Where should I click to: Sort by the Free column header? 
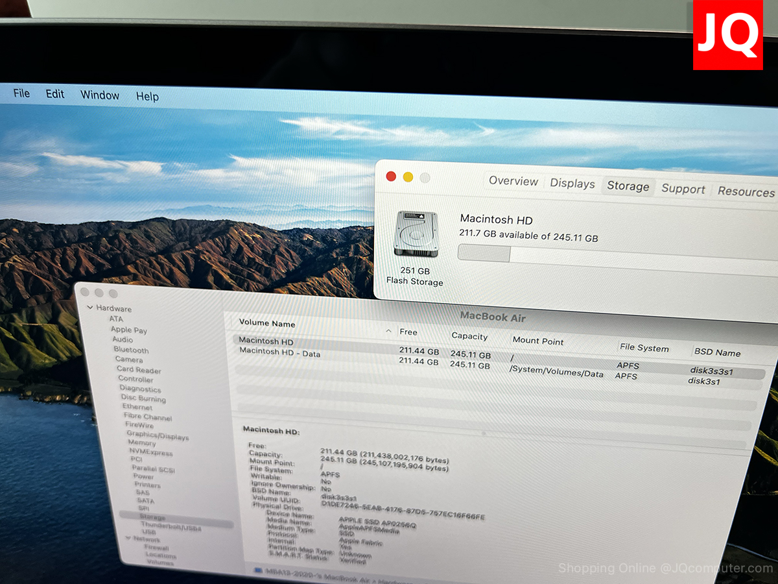click(408, 332)
